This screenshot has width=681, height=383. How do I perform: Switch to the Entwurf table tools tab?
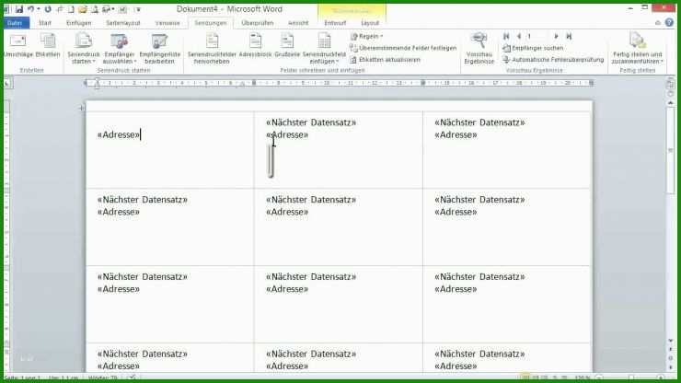335,23
